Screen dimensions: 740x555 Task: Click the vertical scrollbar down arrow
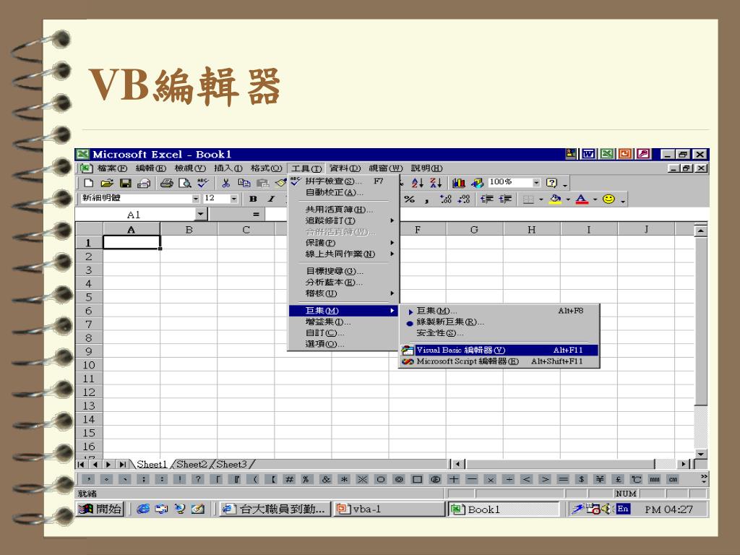tap(701, 454)
